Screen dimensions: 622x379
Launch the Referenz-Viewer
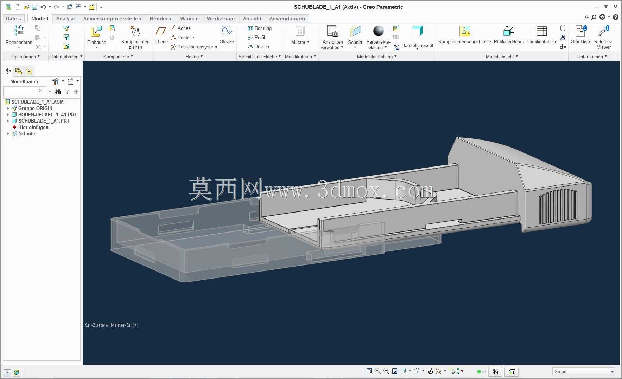click(x=604, y=31)
